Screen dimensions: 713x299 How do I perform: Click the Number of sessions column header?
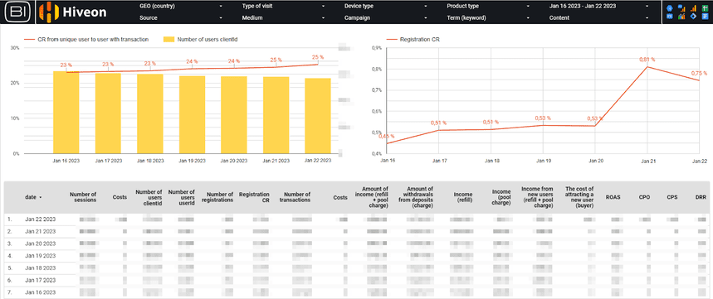tap(83, 197)
